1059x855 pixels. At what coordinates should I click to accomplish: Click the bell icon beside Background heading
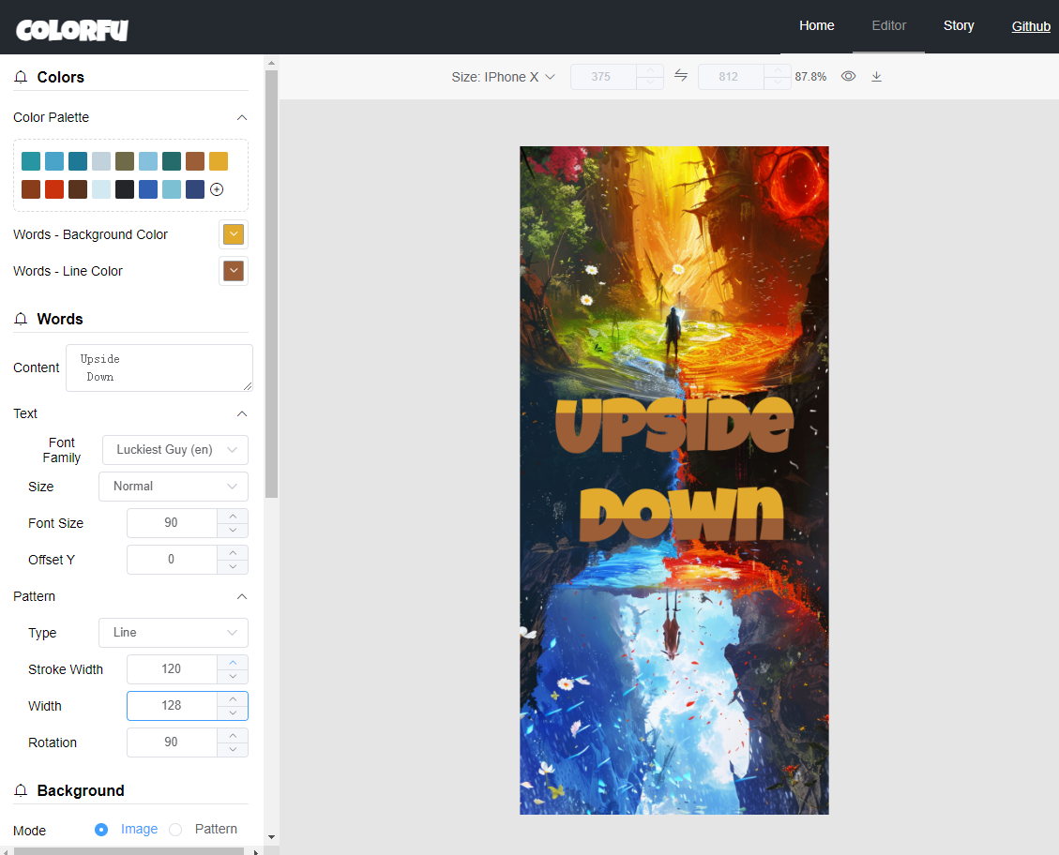(21, 790)
